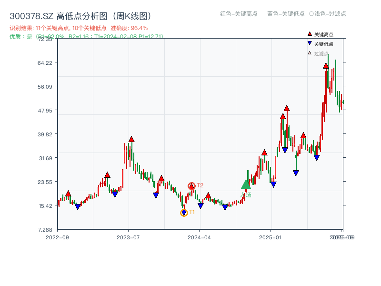Click the red triangle just left of 2025-01
381x286 pixels.
pyautogui.click(x=265, y=153)
